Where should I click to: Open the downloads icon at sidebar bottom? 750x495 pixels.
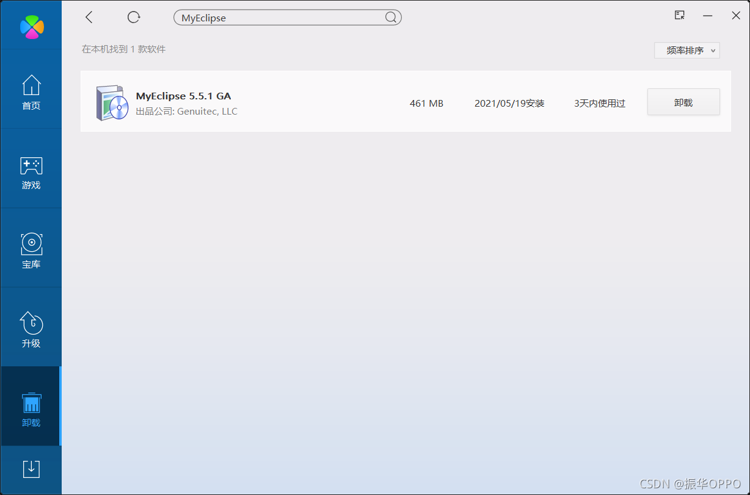(31, 469)
